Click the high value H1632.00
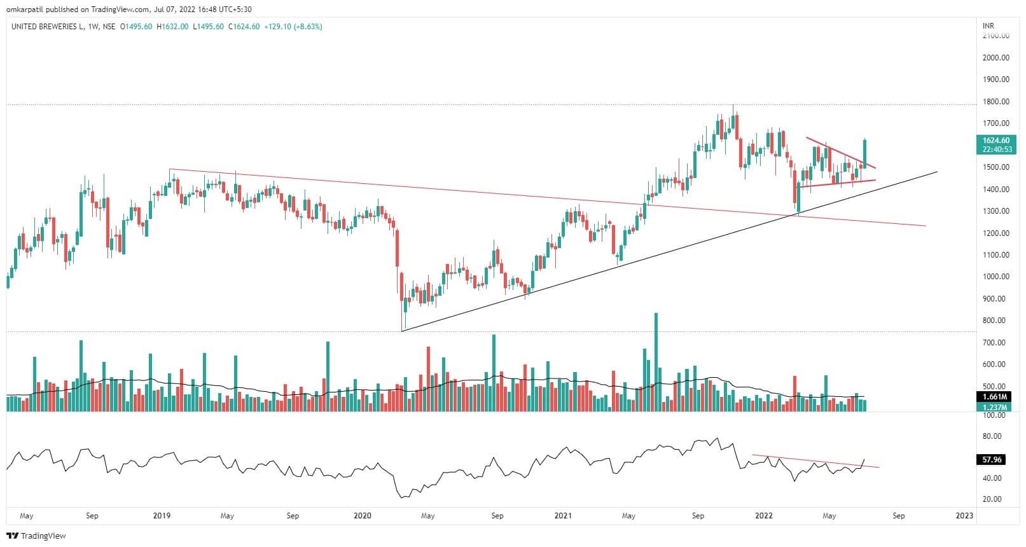This screenshot has height=547, width=1026. 172,27
